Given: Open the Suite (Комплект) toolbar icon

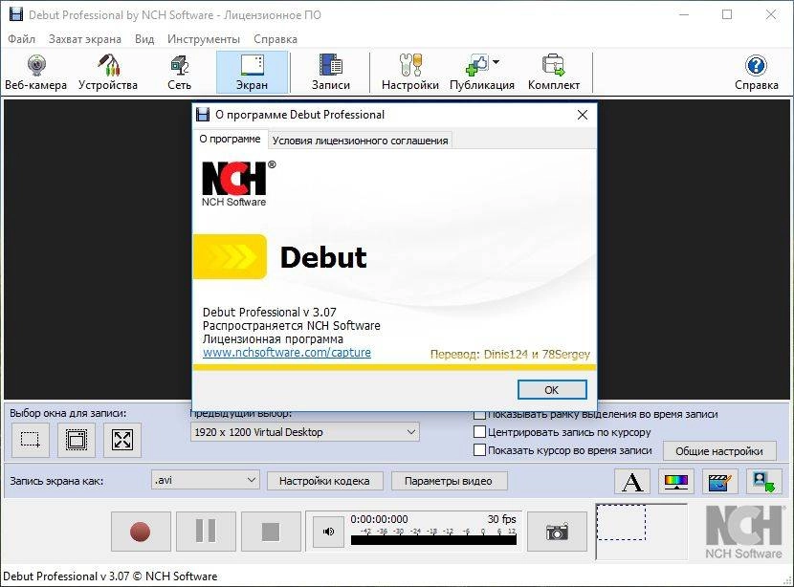Looking at the screenshot, I should 554,72.
